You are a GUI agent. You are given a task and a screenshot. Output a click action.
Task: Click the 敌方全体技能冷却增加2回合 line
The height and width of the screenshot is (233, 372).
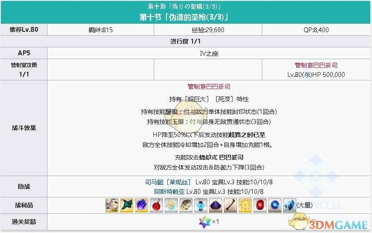(207, 145)
